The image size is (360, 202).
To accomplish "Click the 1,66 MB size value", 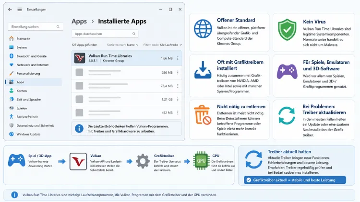I will pyautogui.click(x=167, y=58).
